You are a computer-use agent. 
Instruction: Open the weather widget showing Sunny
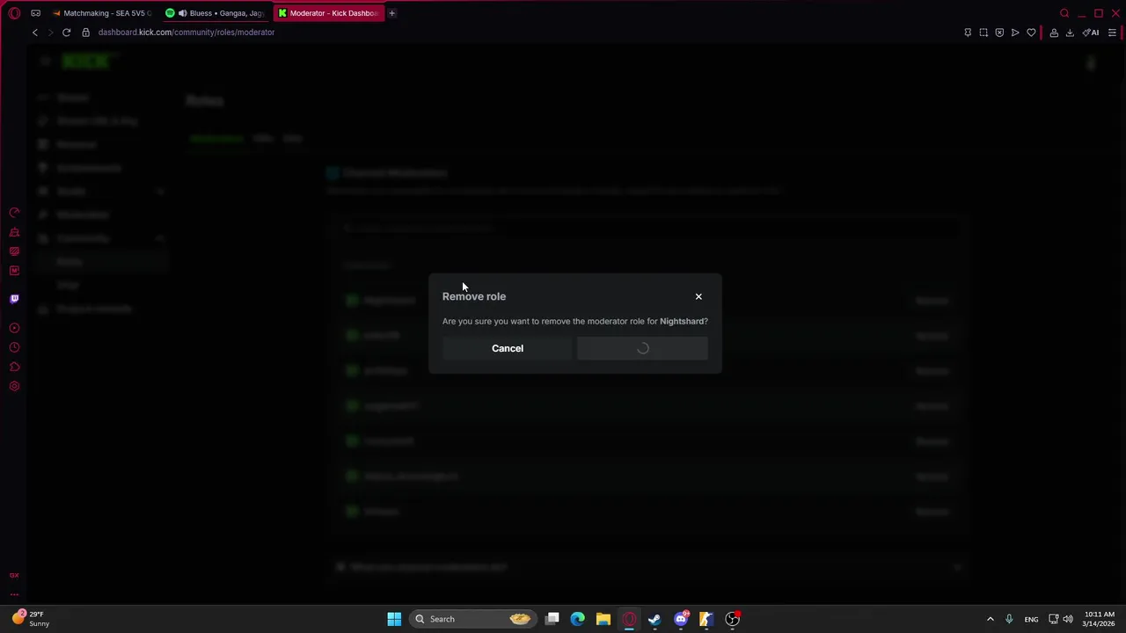click(30, 619)
